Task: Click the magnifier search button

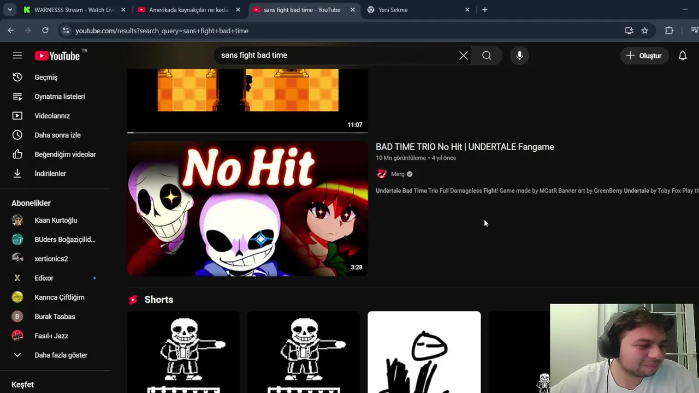Action: [x=487, y=55]
